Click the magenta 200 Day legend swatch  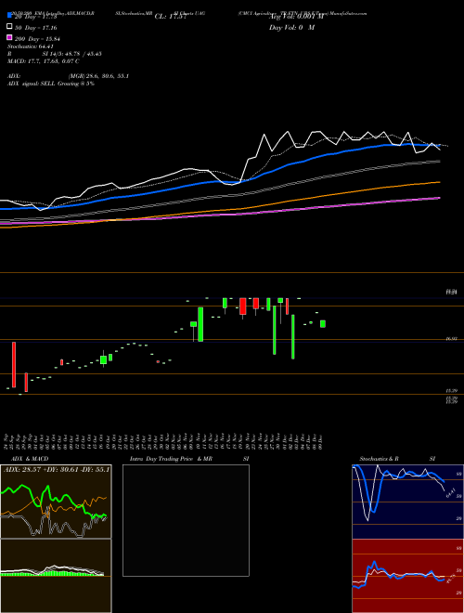(x=9, y=37)
